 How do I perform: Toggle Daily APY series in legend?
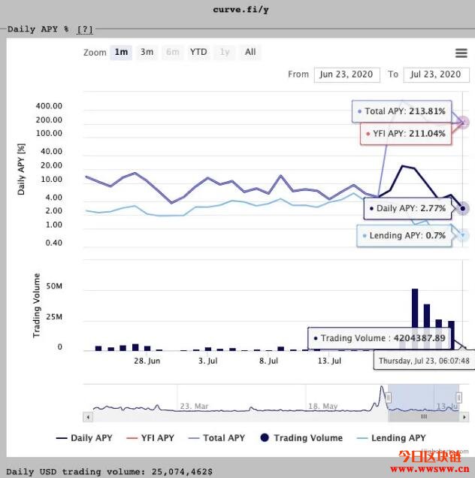84,438
